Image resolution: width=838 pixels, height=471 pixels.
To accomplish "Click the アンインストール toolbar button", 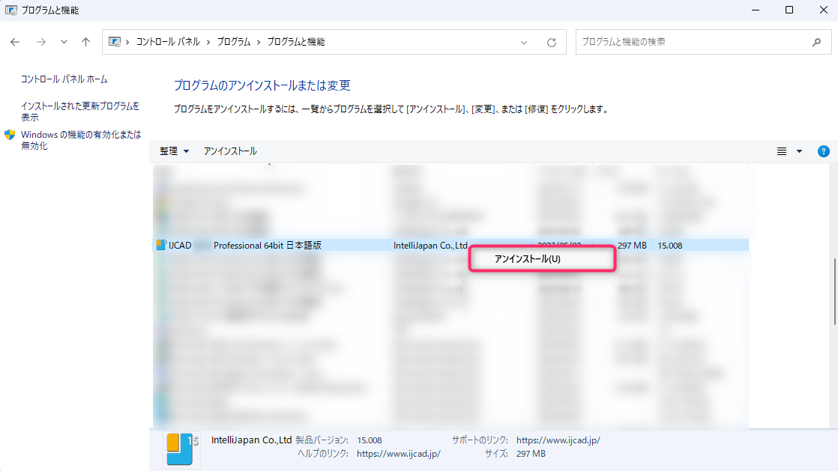I will [x=230, y=151].
